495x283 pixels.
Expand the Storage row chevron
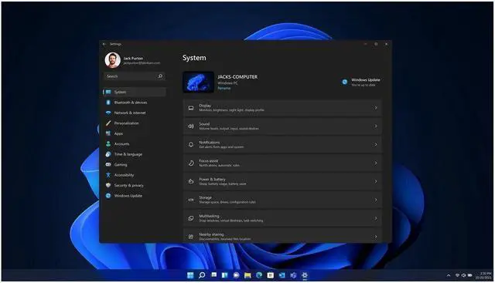coord(376,200)
